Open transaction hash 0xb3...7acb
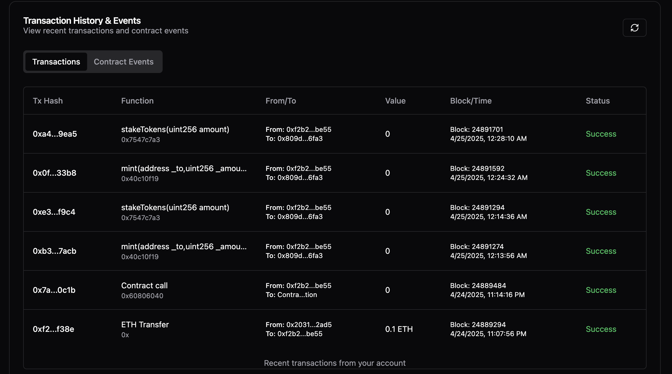 [55, 251]
